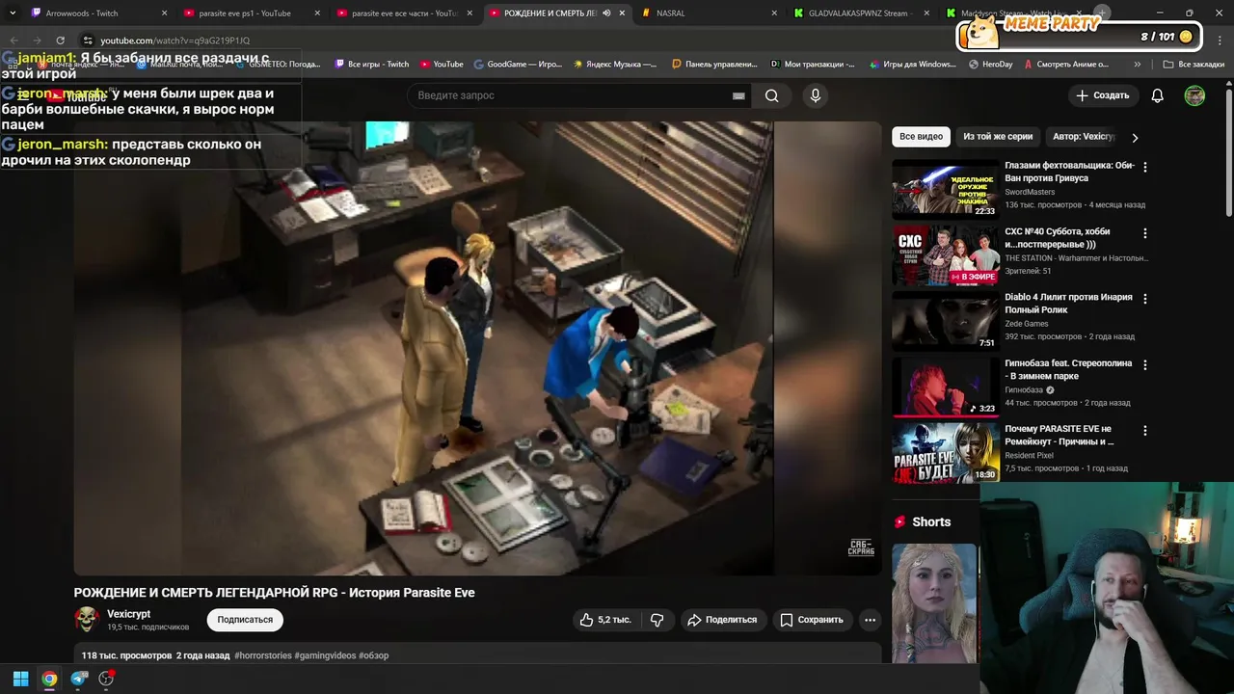Open the OBS icon on taskbar
Image resolution: width=1234 pixels, height=694 pixels.
coord(107,679)
